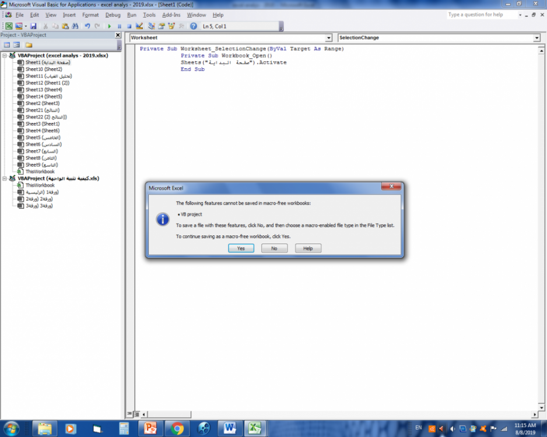Open the Add-Ins menu
547x437 pixels.
(171, 15)
